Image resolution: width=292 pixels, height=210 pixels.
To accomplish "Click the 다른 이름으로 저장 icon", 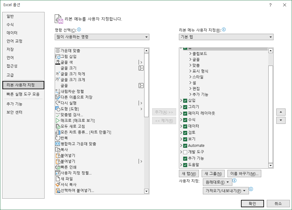I will [x=58, y=97].
